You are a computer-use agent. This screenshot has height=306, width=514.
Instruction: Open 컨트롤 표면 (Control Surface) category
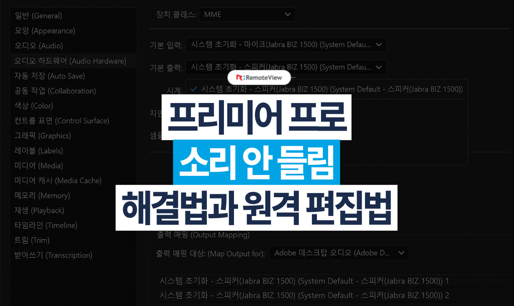coord(62,121)
